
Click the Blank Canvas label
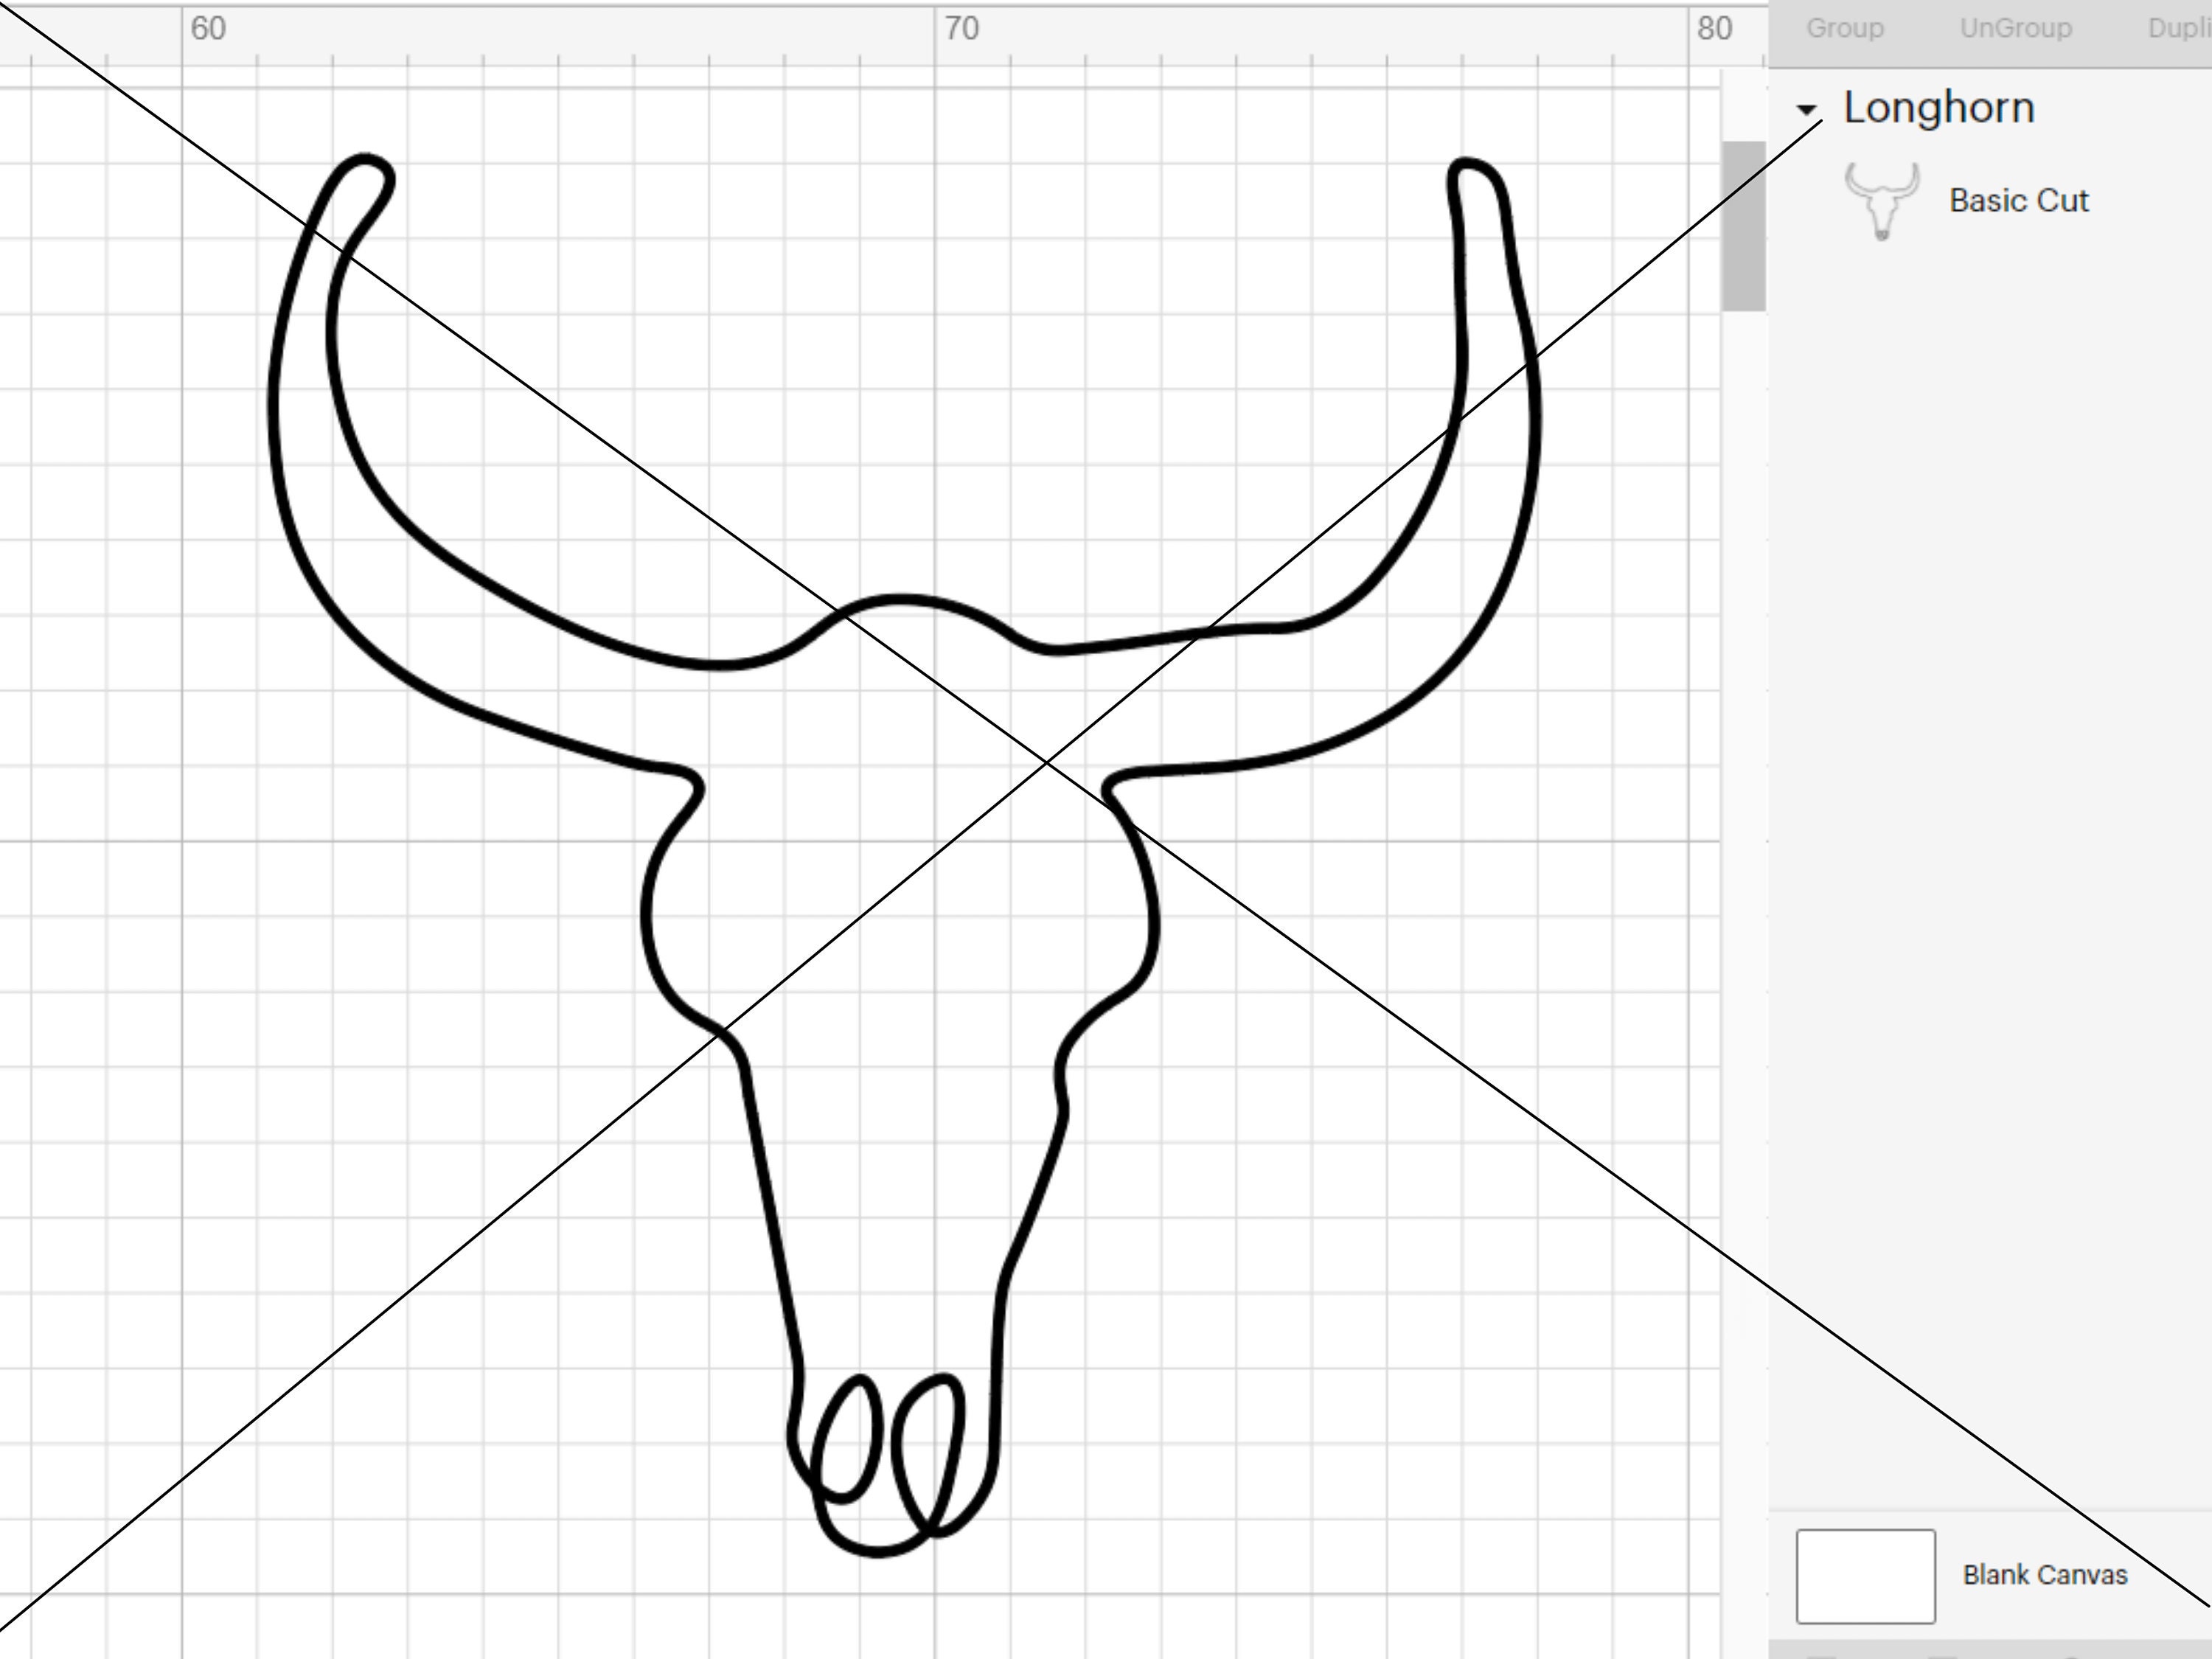(x=2046, y=1574)
